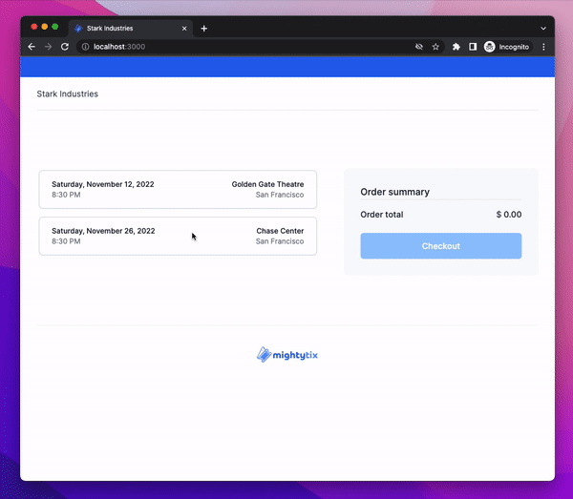Viewport: 573px width, 499px height.
Task: Open the Extensions puzzle icon
Action: (456, 47)
